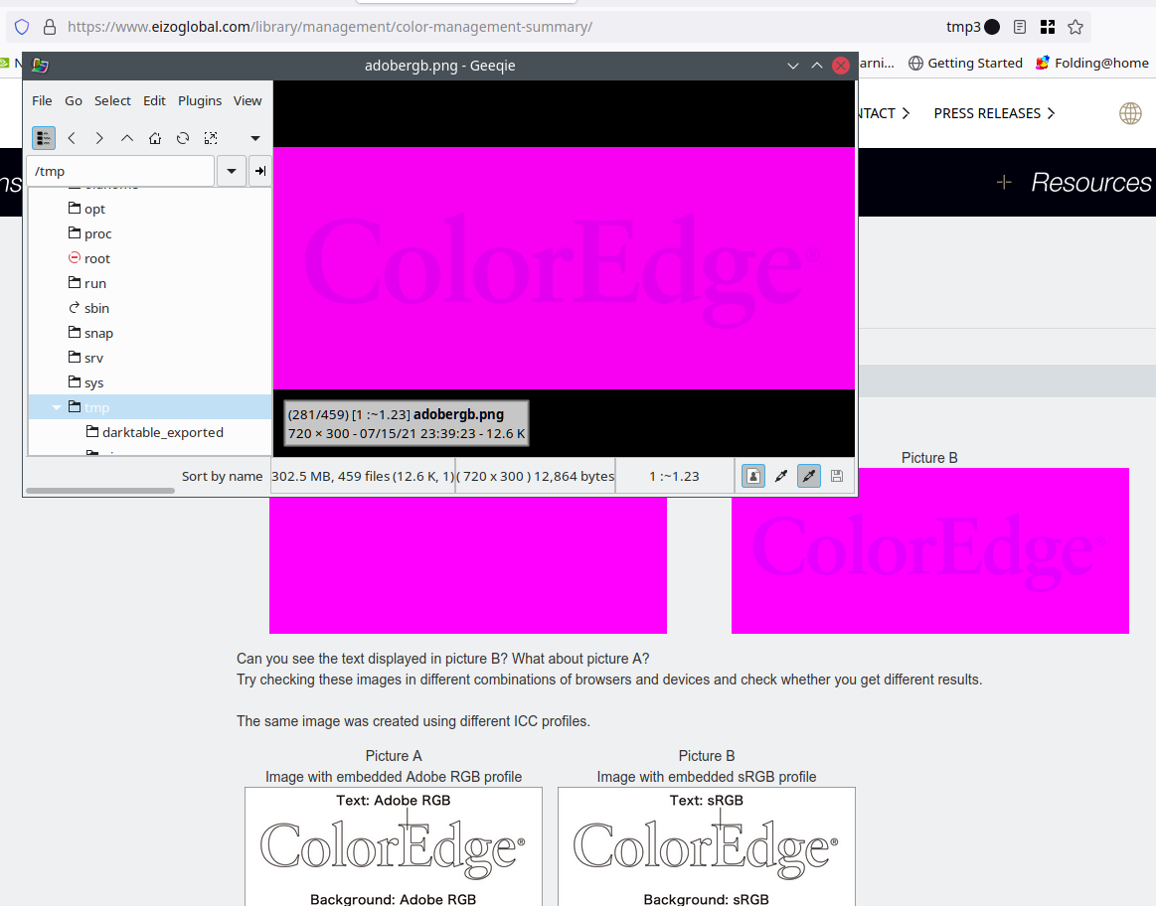1156x906 pixels.
Task: Click the title bar down-chevron minimize button
Action: coord(792,66)
